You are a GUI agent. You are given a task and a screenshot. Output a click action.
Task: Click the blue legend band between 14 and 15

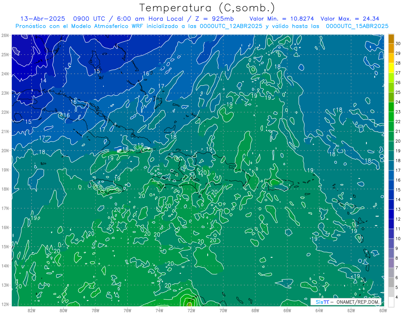(x=391, y=195)
